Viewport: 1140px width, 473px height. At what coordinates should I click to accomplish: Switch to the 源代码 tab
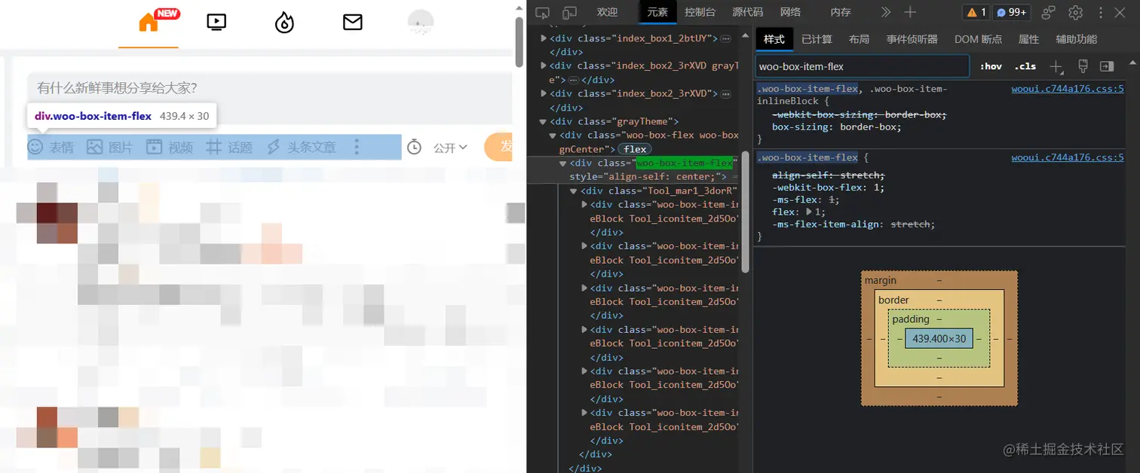tap(747, 12)
